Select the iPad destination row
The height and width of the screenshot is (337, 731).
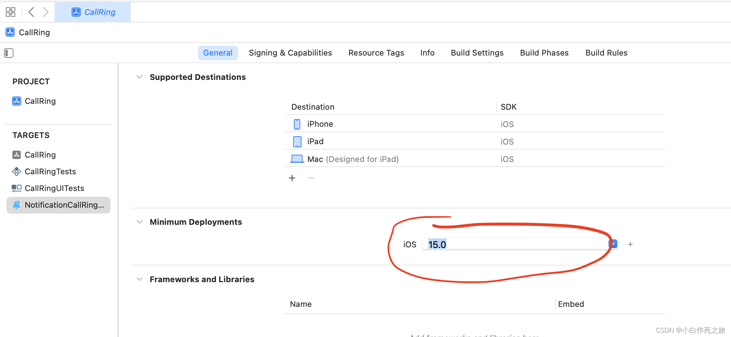coord(475,141)
